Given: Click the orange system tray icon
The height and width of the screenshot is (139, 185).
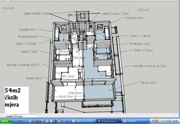Looking at the screenshot, I should (157, 121).
